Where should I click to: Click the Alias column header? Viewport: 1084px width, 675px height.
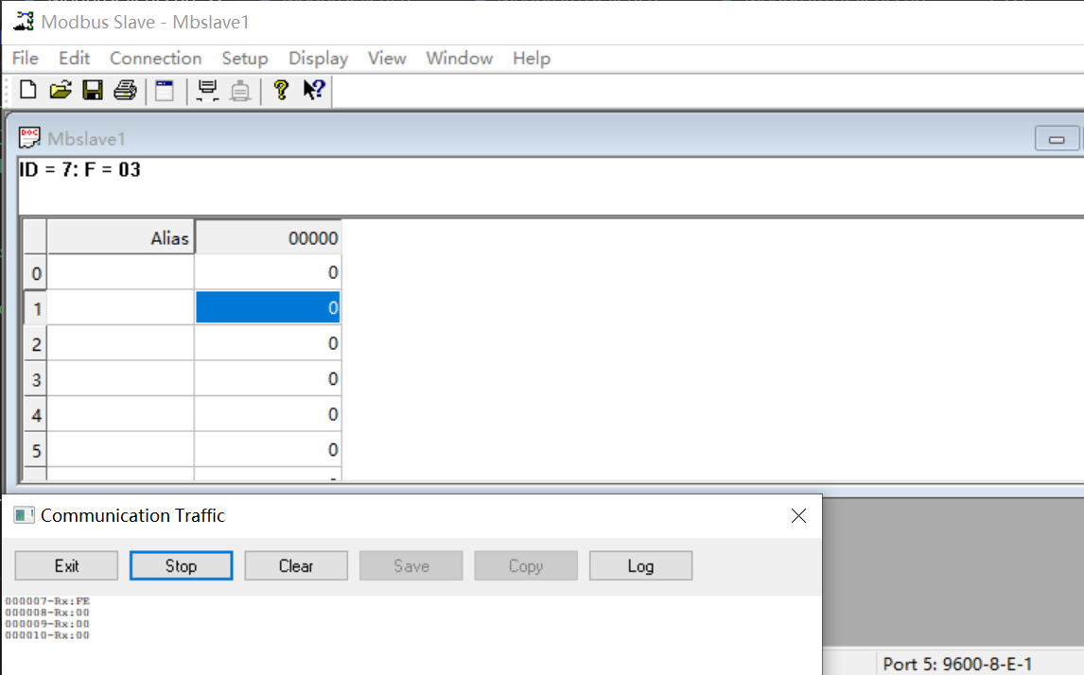coord(120,237)
